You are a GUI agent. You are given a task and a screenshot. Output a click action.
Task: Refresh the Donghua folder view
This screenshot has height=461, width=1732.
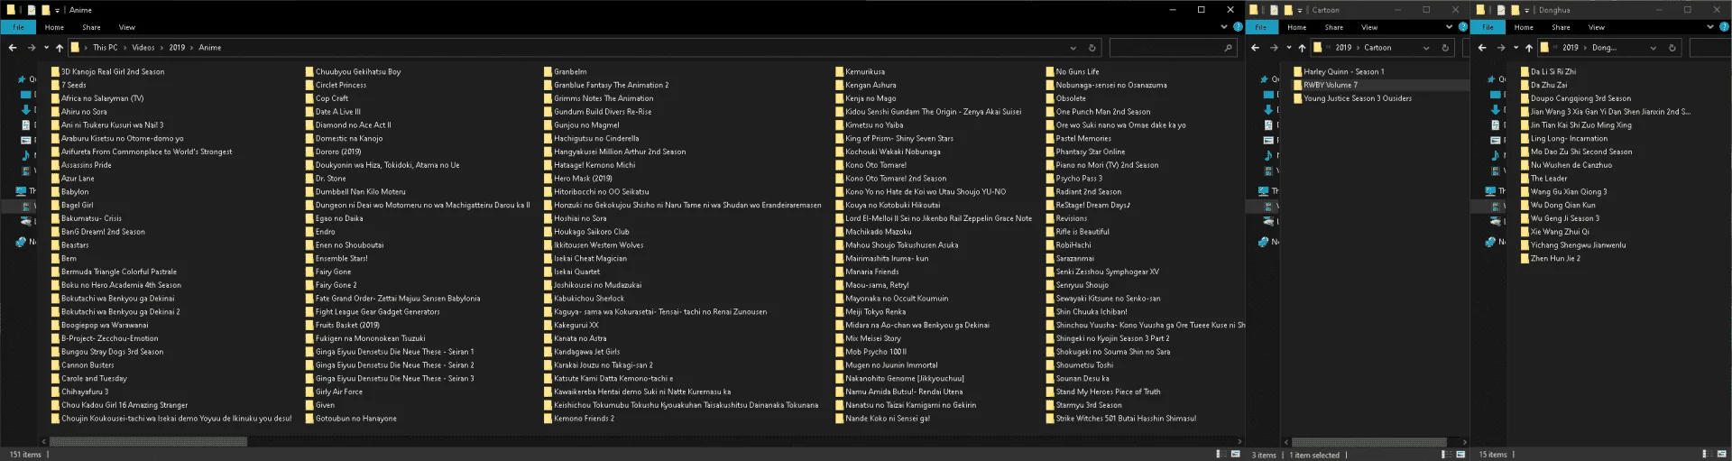pos(1672,48)
